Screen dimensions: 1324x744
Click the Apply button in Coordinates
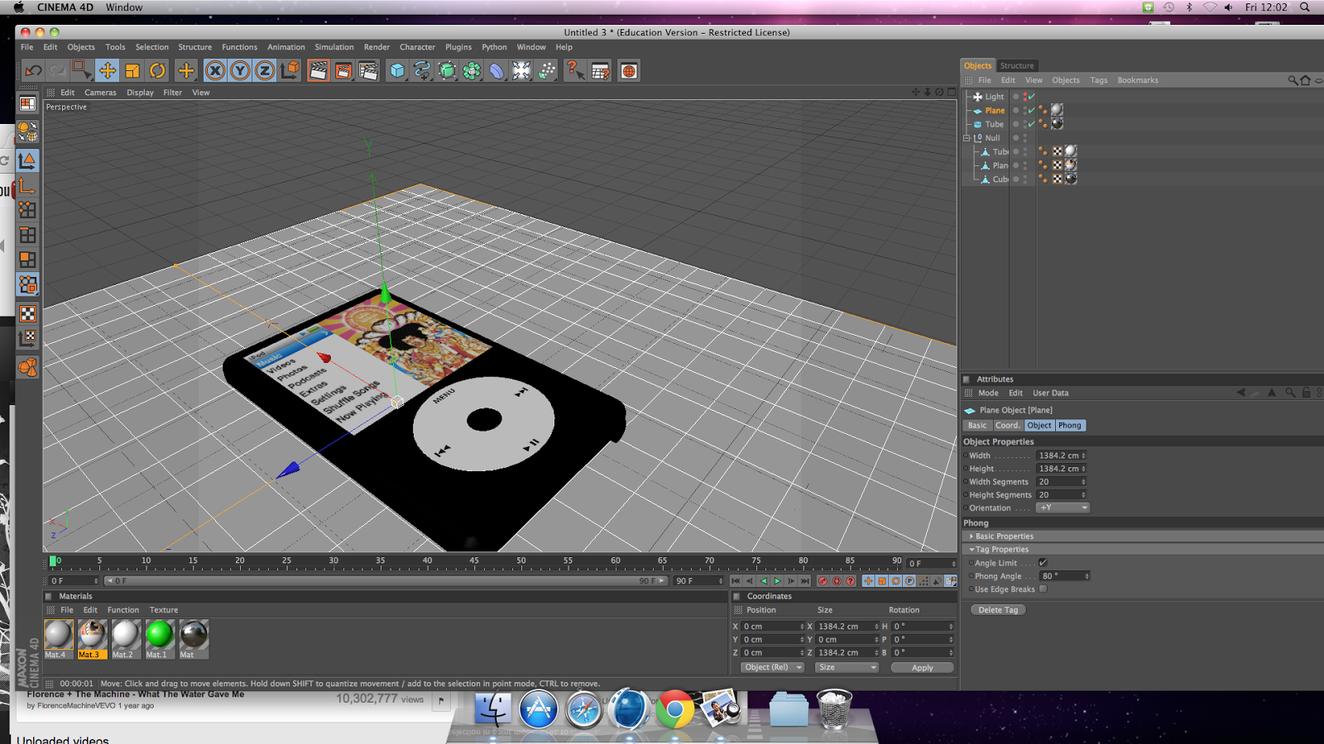[x=922, y=668]
